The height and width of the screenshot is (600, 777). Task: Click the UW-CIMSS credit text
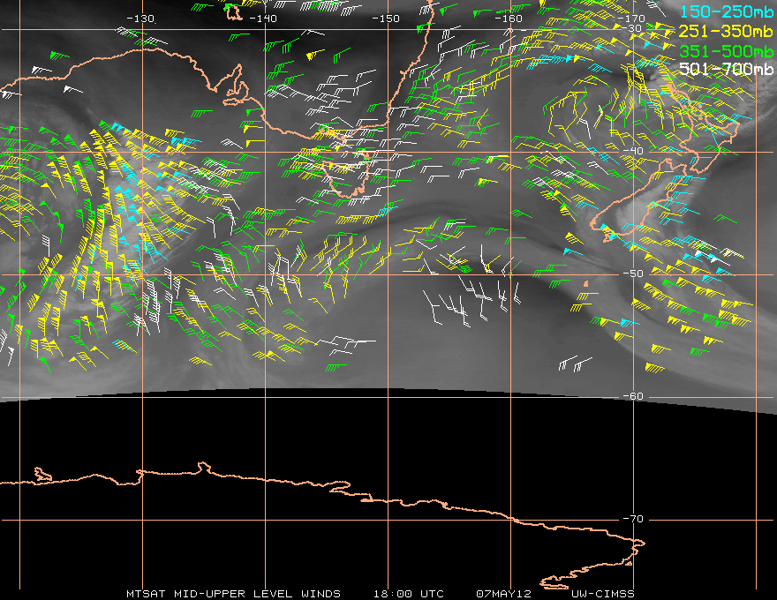(602, 594)
